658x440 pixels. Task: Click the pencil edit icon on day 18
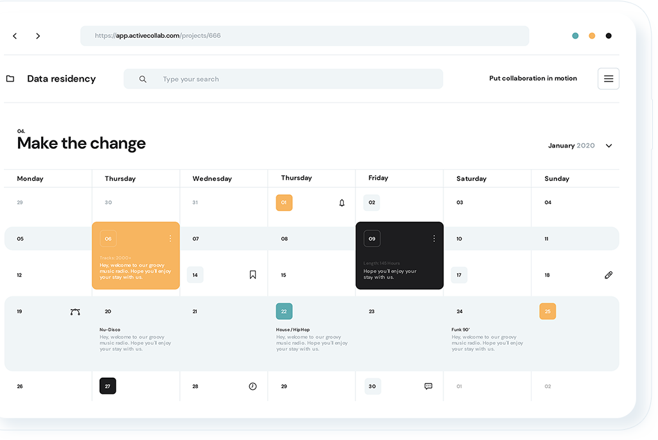click(x=609, y=275)
